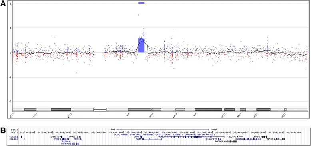Click the ZNHIT3 gene label
This screenshot has height=146, width=311.
click(55, 137)
